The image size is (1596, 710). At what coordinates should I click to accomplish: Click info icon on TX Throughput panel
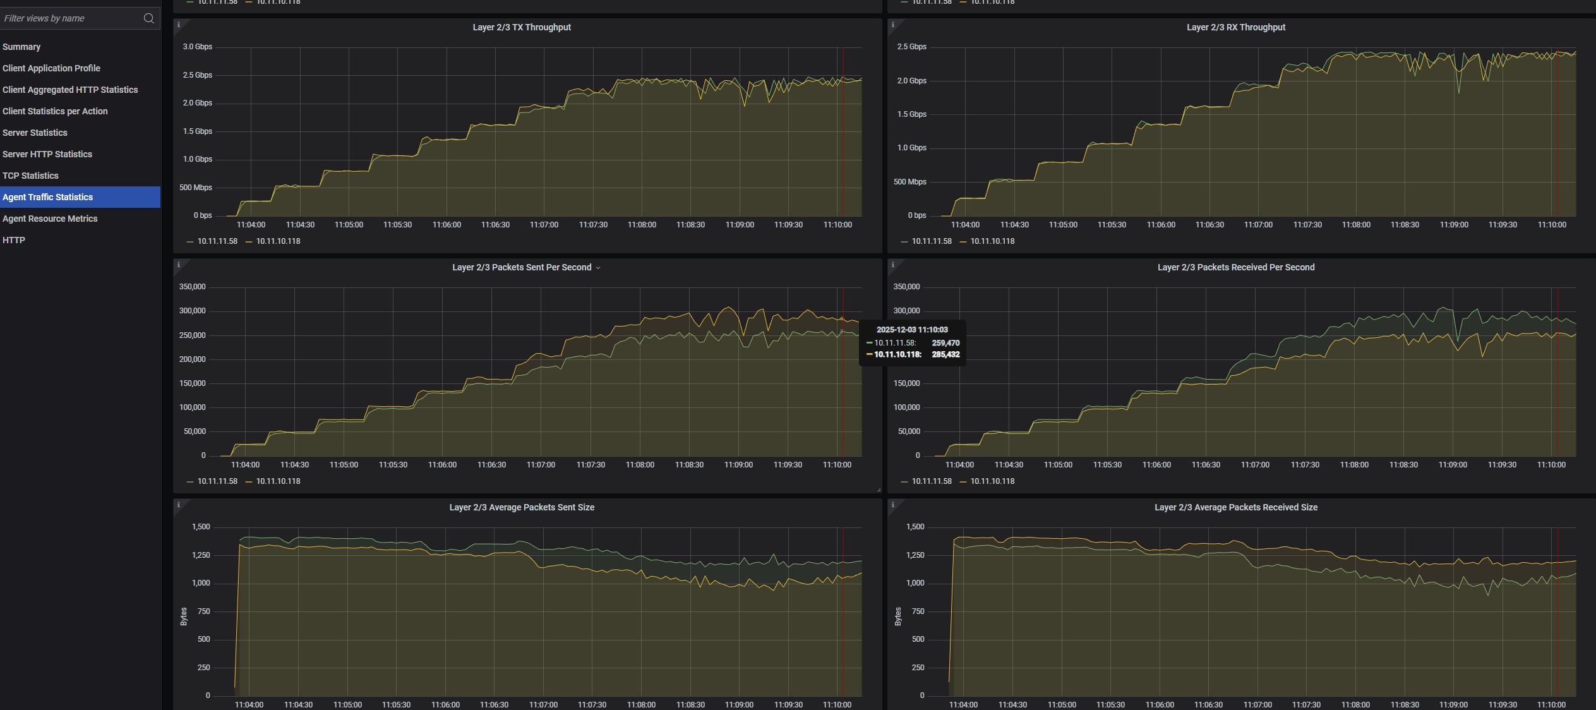coord(179,25)
